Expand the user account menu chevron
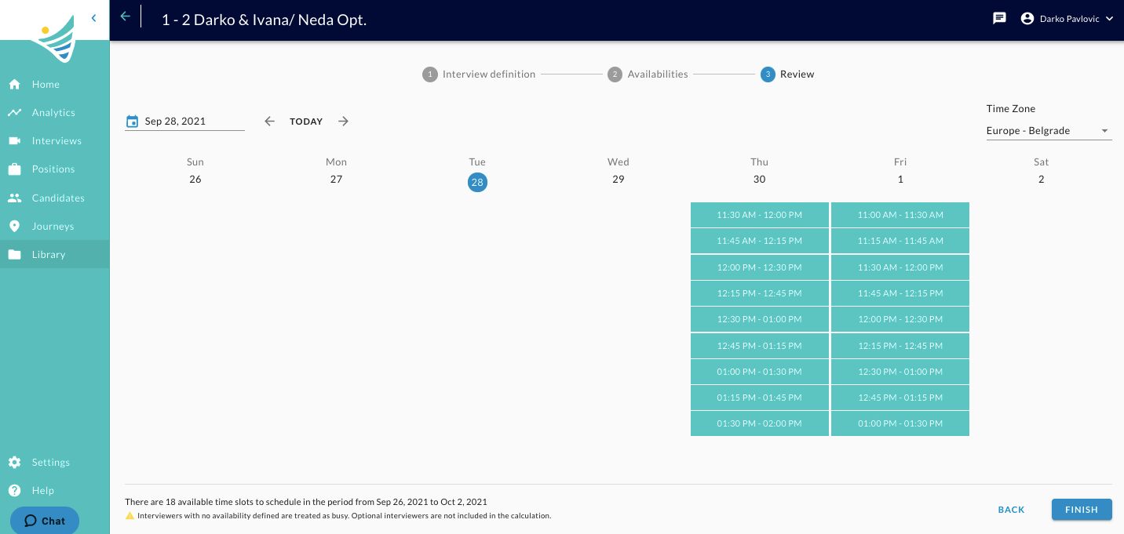This screenshot has height=534, width=1124. click(1109, 18)
